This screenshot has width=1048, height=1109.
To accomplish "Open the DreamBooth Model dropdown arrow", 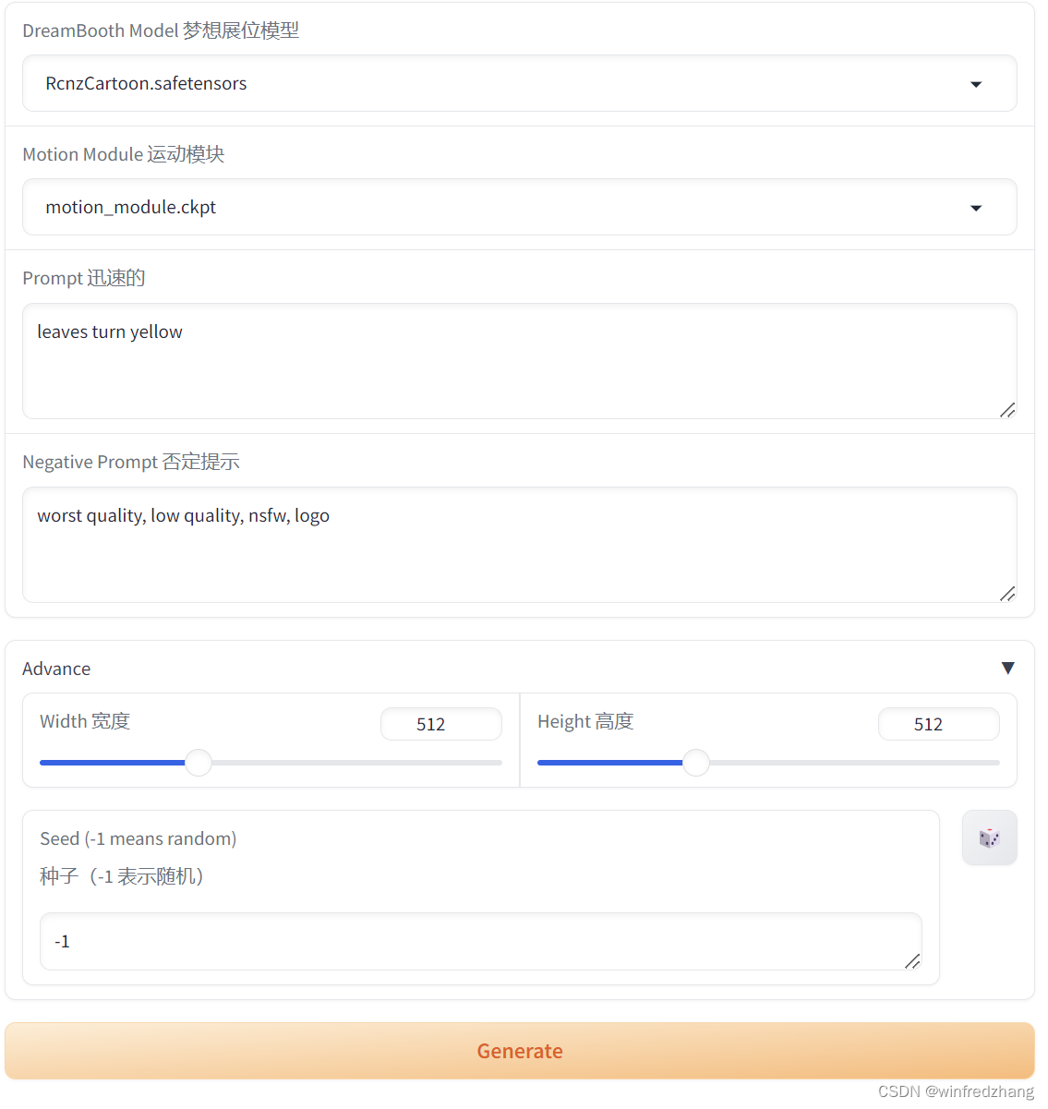I will (x=976, y=84).
